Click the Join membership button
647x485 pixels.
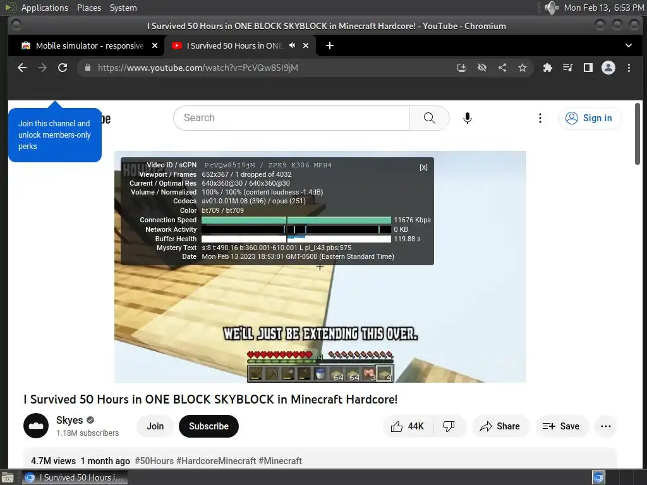click(155, 426)
